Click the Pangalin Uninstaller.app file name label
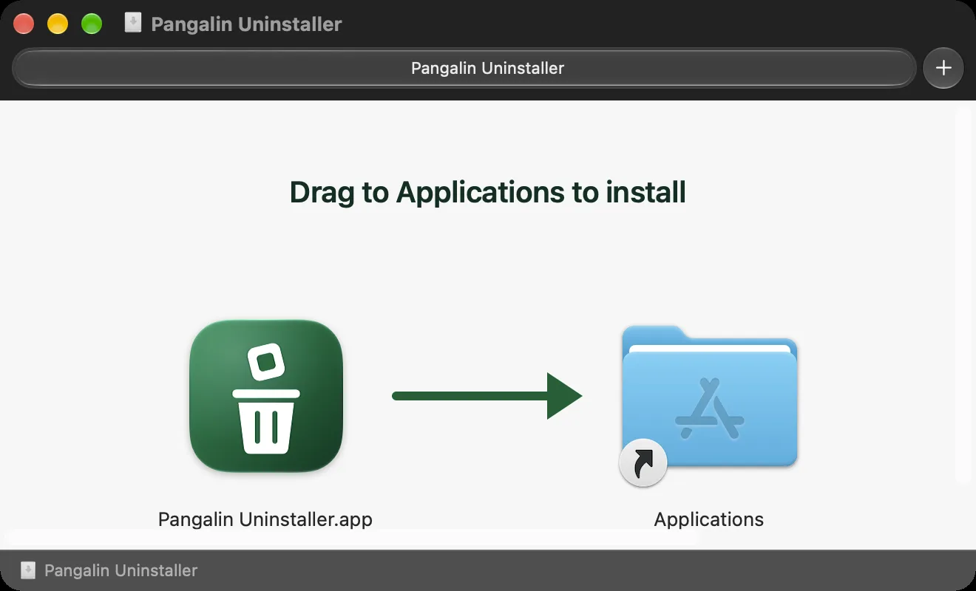Image resolution: width=976 pixels, height=591 pixels. point(265,519)
